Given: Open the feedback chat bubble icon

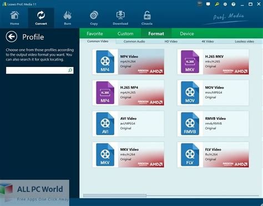Looking at the screenshot, I should 208,4.
